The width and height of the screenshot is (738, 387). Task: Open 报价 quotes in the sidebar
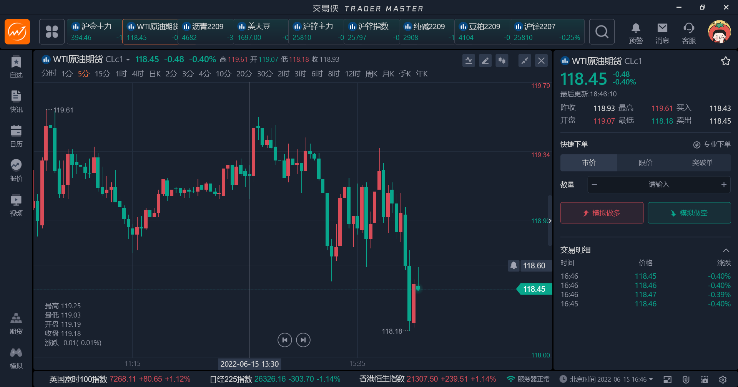[16, 171]
